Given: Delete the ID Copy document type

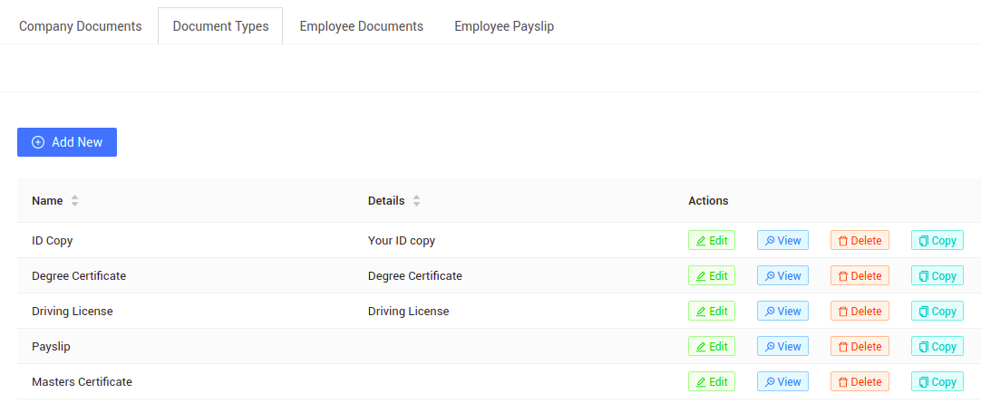Looking at the screenshot, I should pos(860,241).
